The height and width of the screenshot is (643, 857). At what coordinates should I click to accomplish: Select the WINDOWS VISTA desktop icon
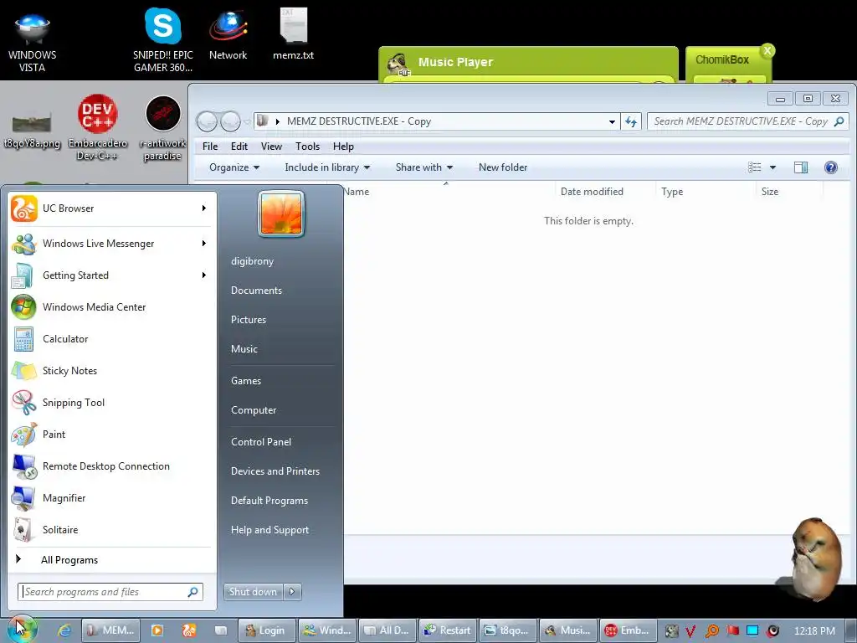click(33, 41)
